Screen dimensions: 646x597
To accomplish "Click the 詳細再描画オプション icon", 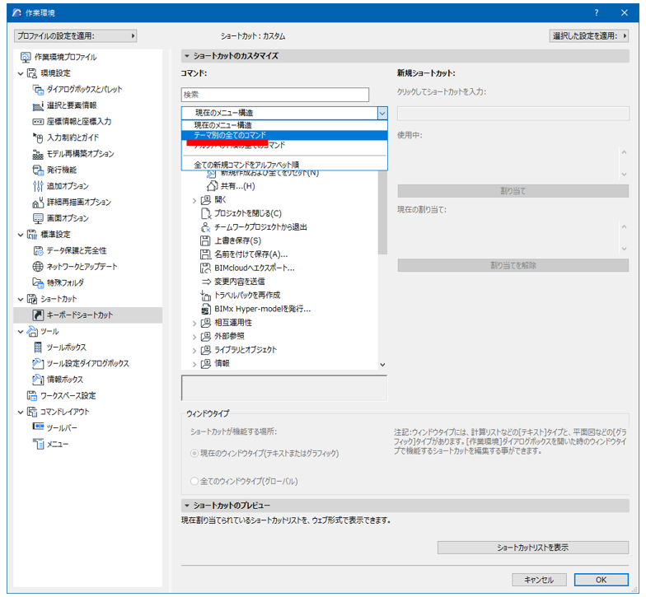I will [38, 203].
